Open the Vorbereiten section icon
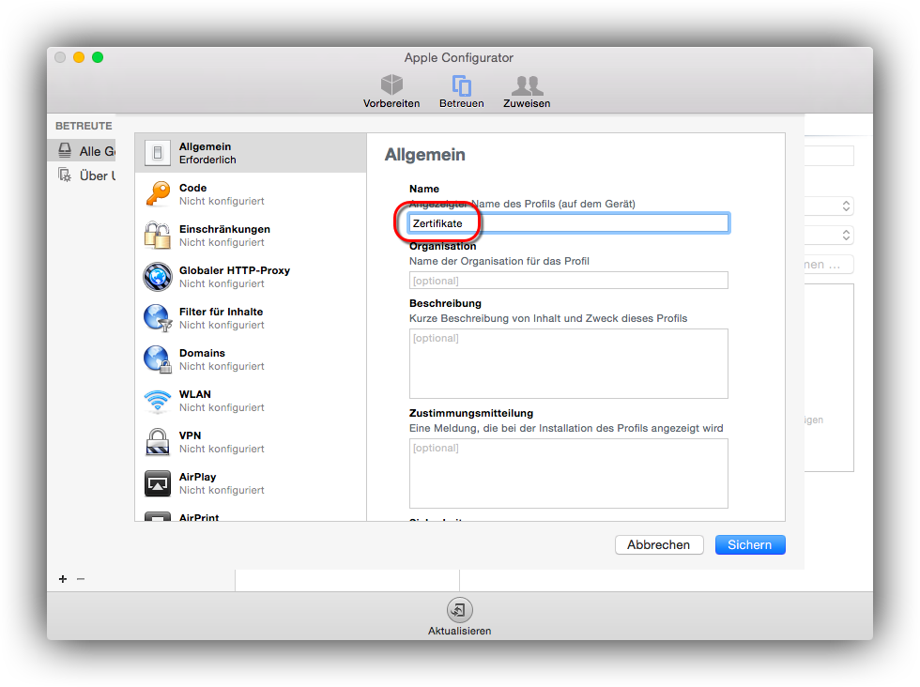The image size is (920, 687). pyautogui.click(x=391, y=85)
